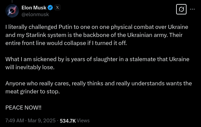Viewport: 201px width, 127px height.
Task: Click the line 'will inevitably lose.'
Action: pyautogui.click(x=30, y=67)
